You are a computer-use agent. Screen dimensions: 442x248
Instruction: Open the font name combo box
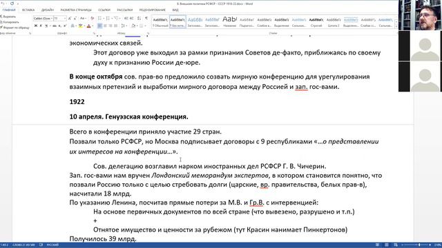[43, 19]
